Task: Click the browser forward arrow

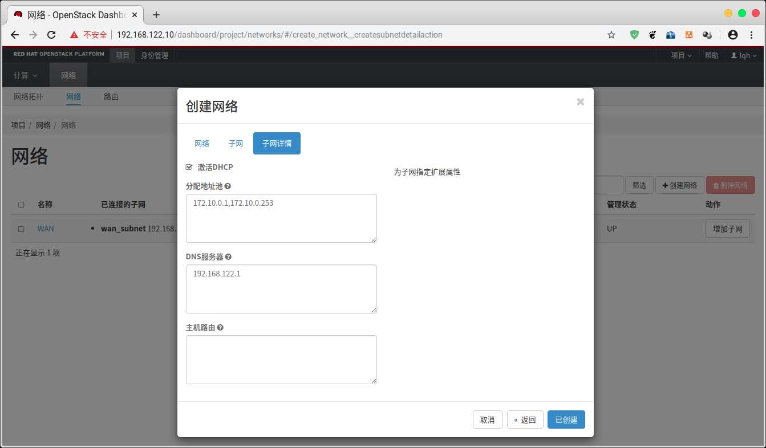Action: click(x=33, y=35)
